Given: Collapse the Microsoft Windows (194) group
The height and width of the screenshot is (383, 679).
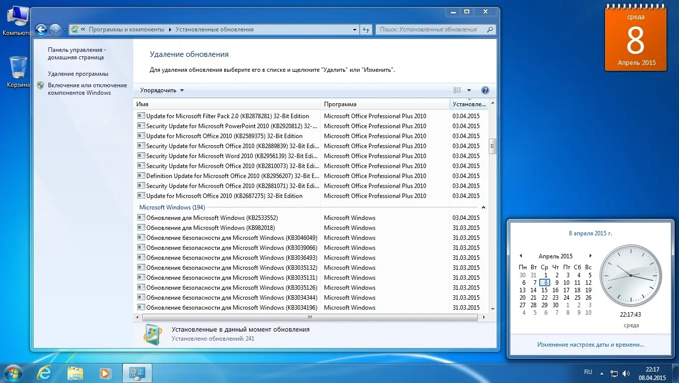Looking at the screenshot, I should click(483, 206).
